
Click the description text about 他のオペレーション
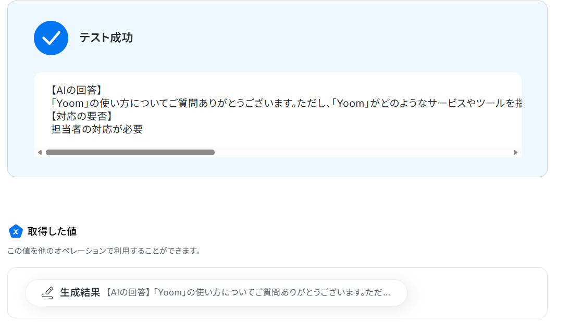pos(104,251)
